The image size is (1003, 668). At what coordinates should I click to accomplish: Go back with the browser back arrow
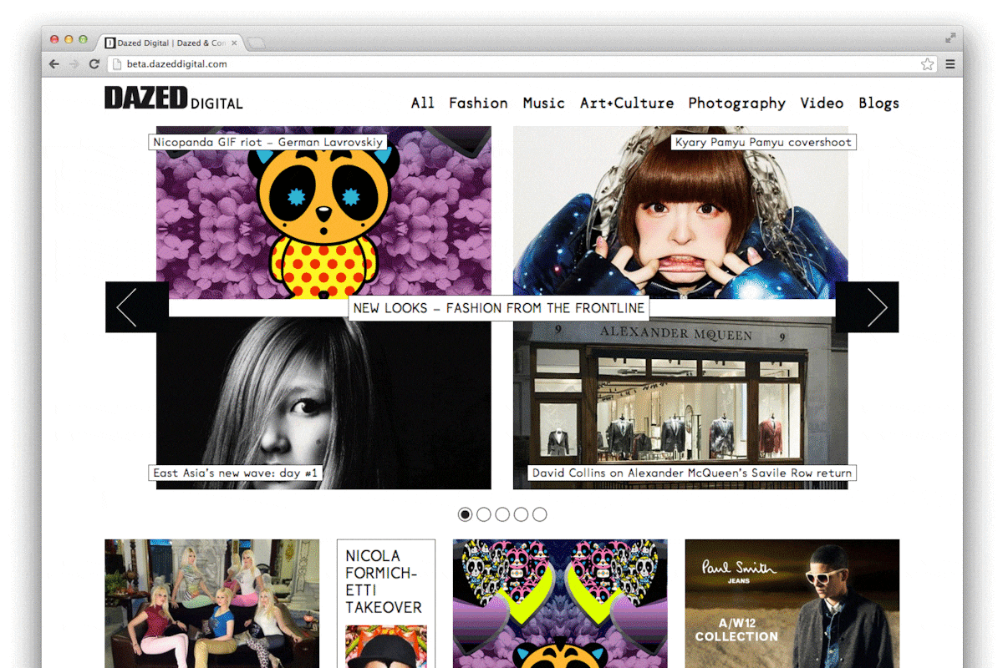(54, 64)
